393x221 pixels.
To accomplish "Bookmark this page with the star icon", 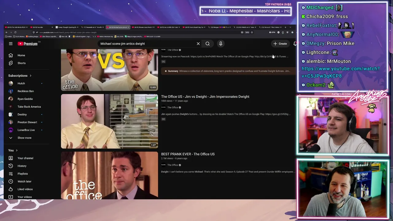I will (252, 32).
